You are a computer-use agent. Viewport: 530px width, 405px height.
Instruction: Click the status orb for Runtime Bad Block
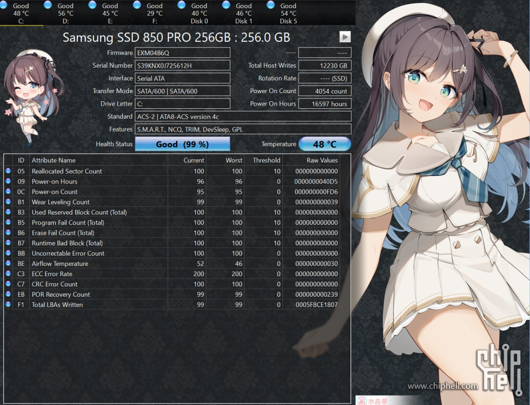coord(8,243)
